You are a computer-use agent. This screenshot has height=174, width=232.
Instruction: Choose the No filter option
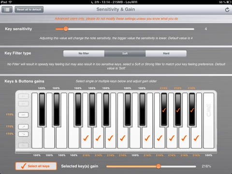[x=84, y=53]
